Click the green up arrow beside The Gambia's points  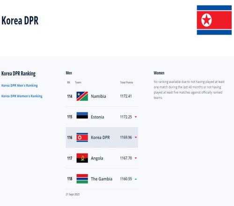click(x=136, y=179)
